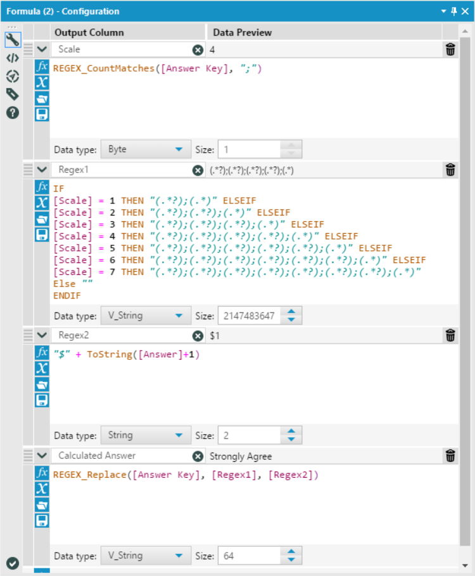This screenshot has height=576, width=475.
Task: Insert a column variable in Scale expression
Action: [42, 82]
